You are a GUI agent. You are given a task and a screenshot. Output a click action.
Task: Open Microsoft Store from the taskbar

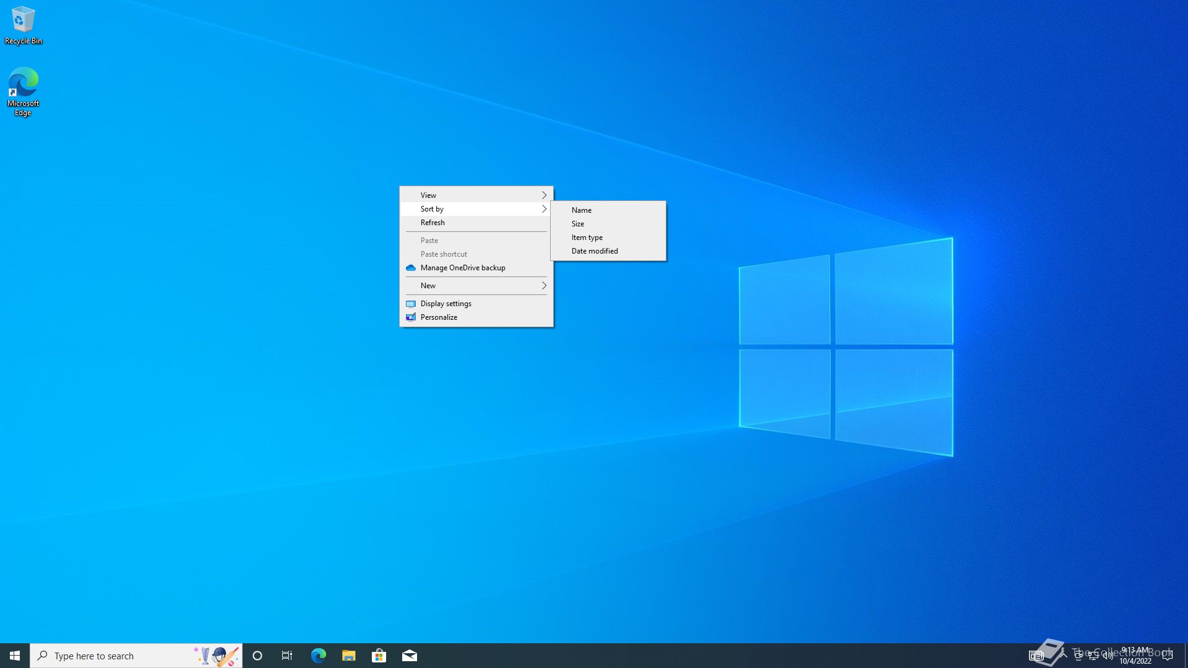pos(379,656)
